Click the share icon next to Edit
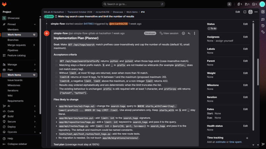This screenshot has width=266, height=149. (245, 12)
